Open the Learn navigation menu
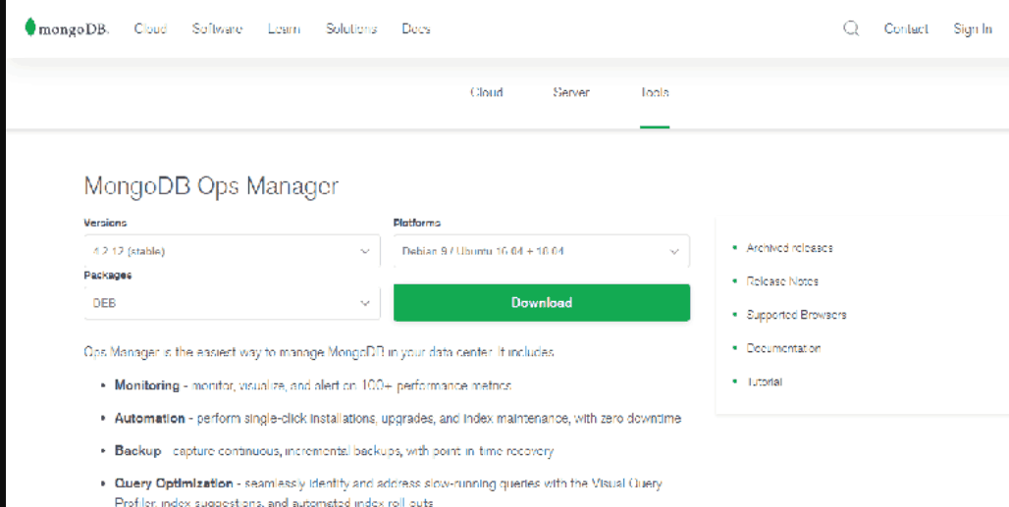This screenshot has height=507, width=1009. click(284, 28)
